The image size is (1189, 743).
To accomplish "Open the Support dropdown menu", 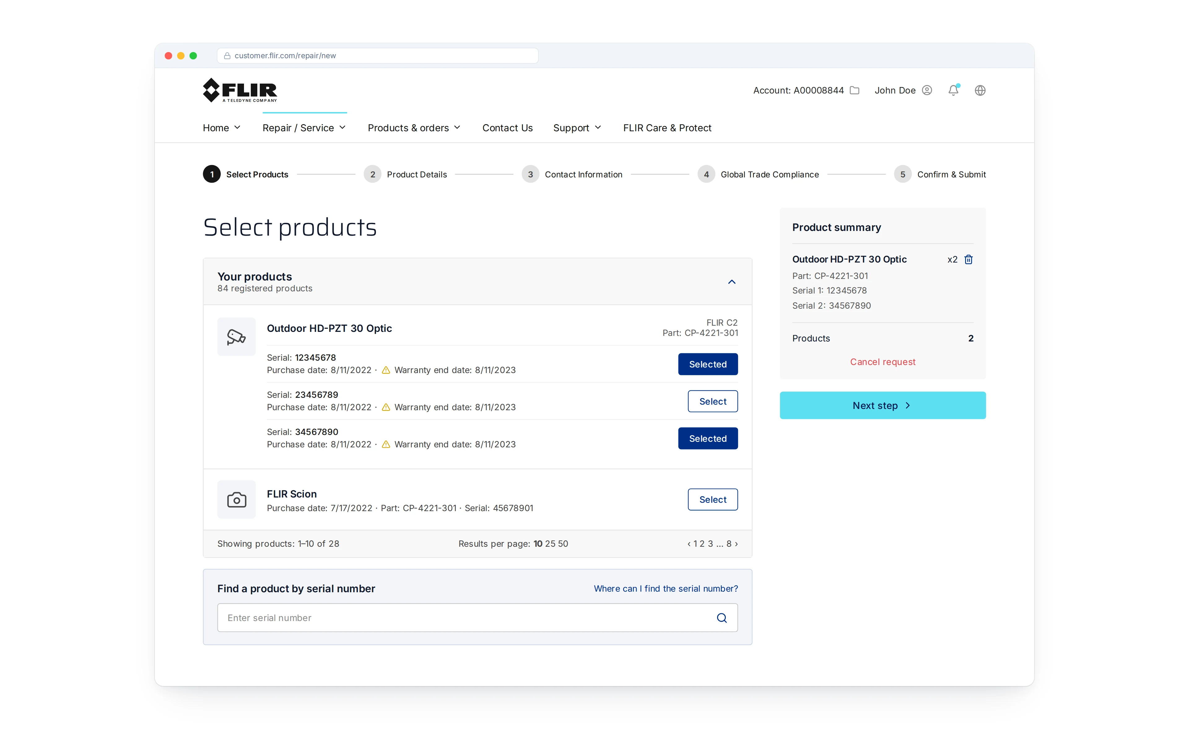I will [577, 128].
